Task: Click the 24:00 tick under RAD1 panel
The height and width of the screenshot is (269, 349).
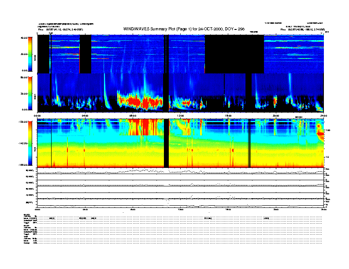Action: [323, 116]
